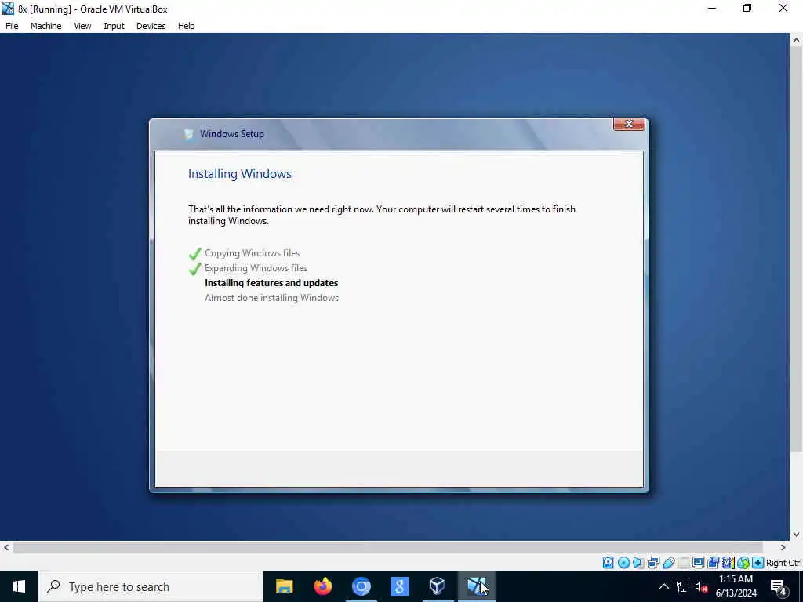Click the muted volume tray icon

701,586
